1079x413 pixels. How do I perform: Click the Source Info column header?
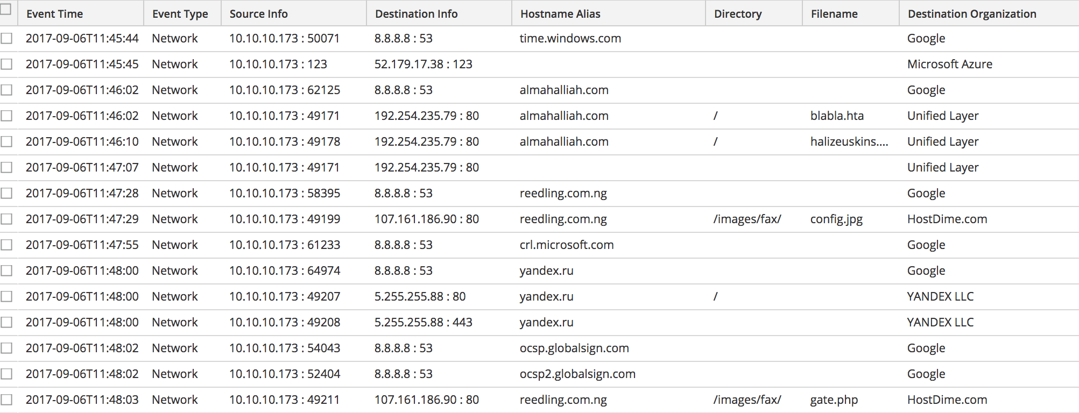tap(258, 14)
